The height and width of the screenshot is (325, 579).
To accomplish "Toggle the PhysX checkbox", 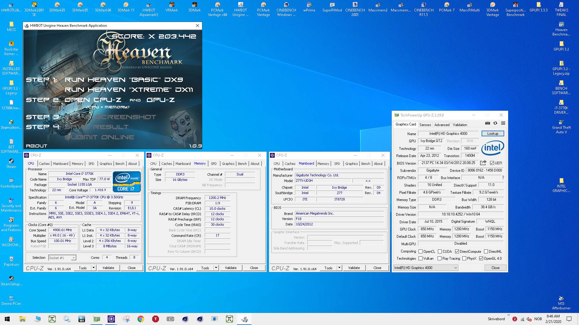I will 464,258.
